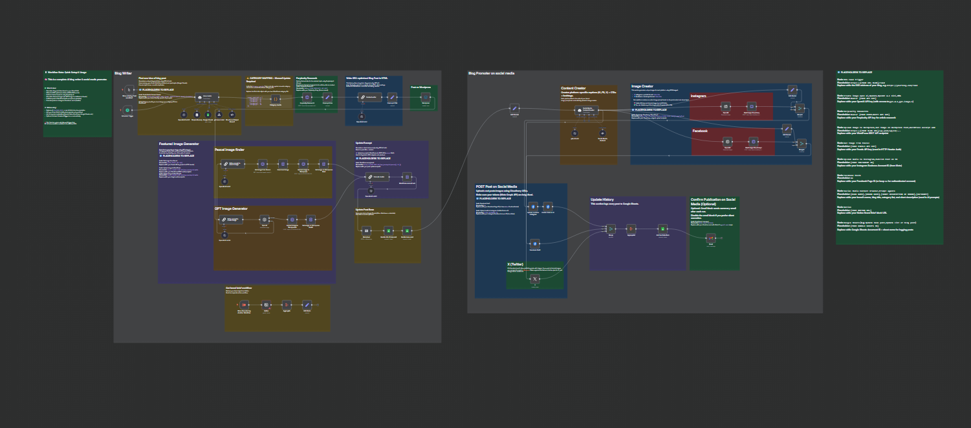Click the Merge node in Update History

610,229
